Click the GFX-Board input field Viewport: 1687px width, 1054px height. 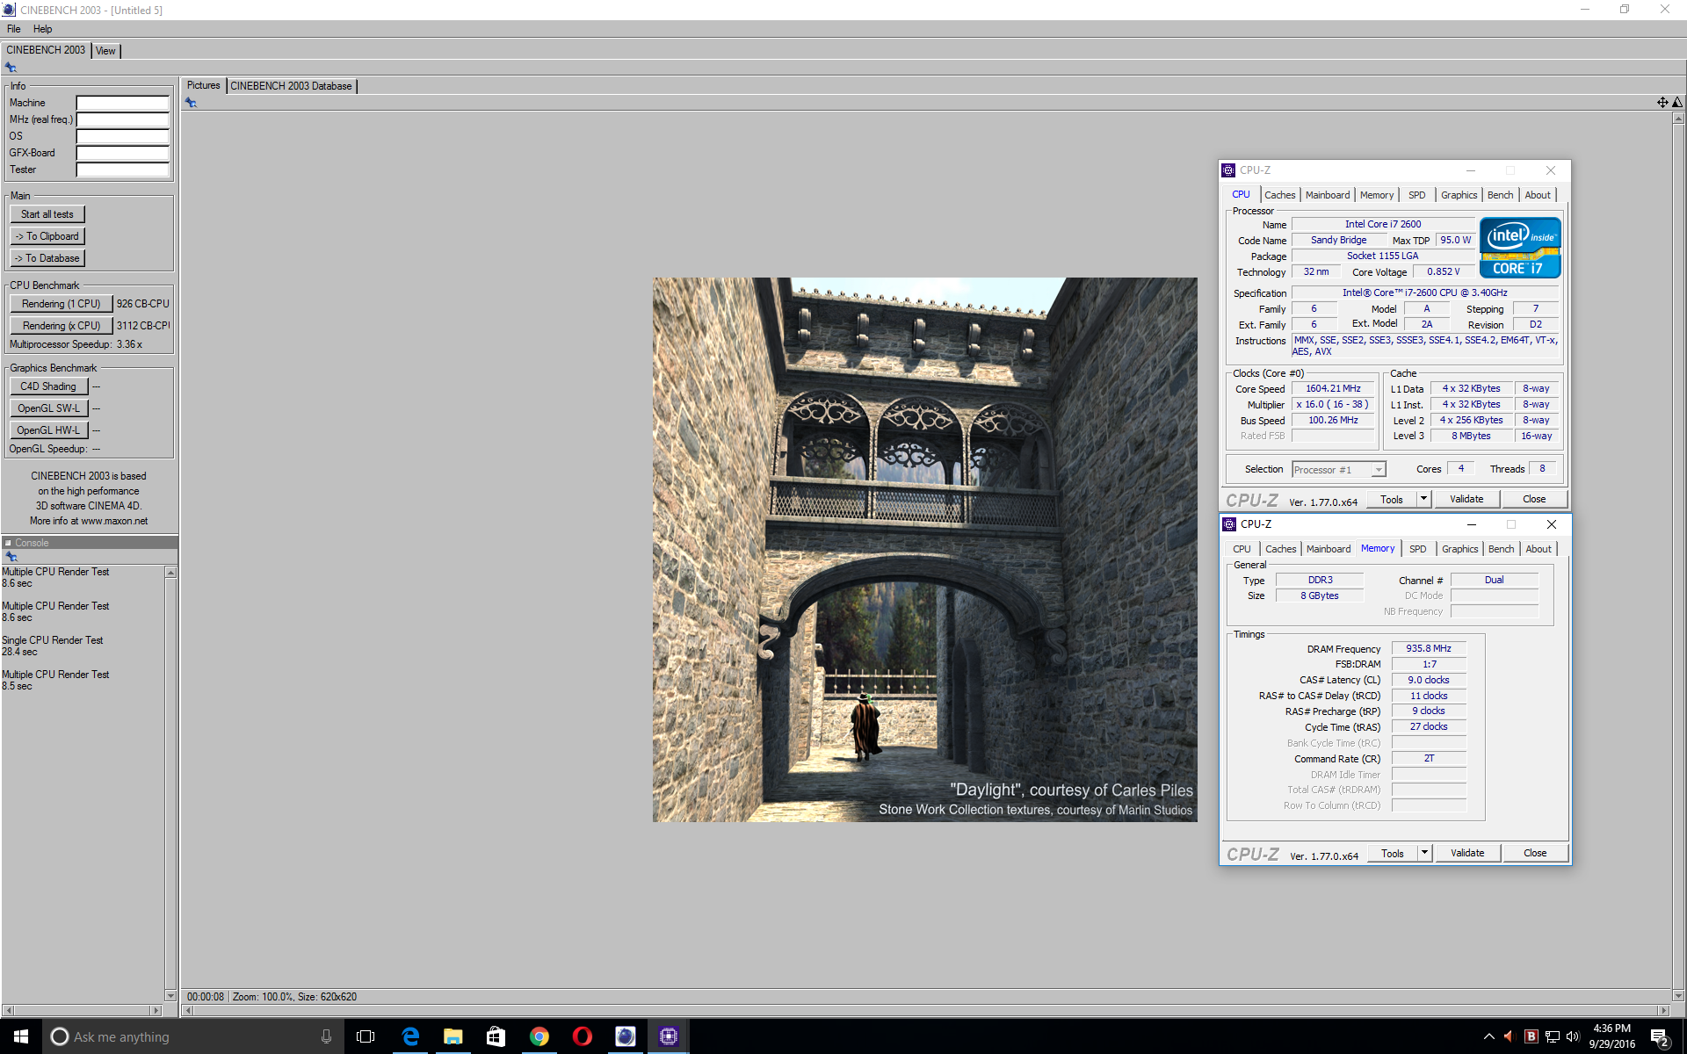point(122,153)
